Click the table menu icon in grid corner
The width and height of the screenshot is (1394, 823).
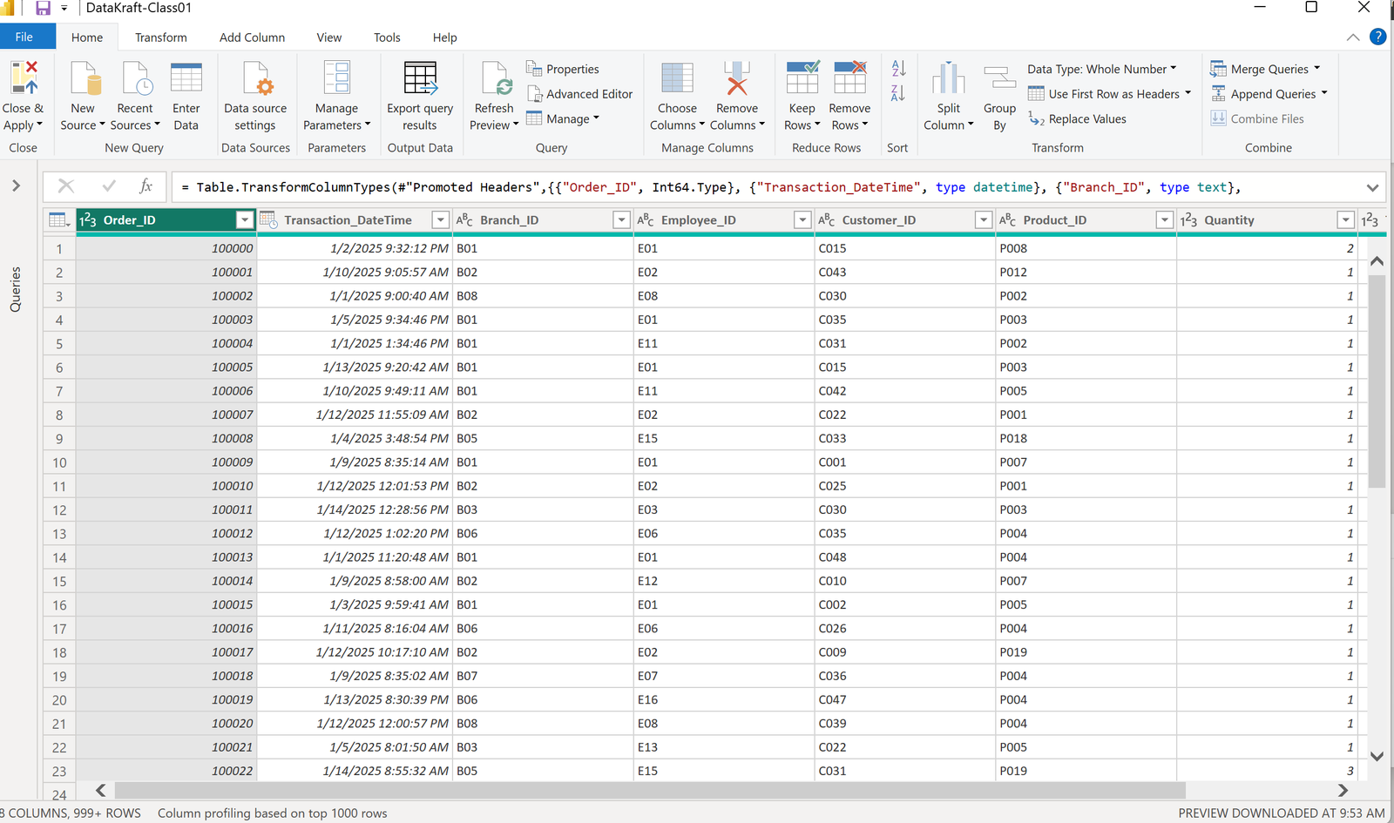click(59, 220)
